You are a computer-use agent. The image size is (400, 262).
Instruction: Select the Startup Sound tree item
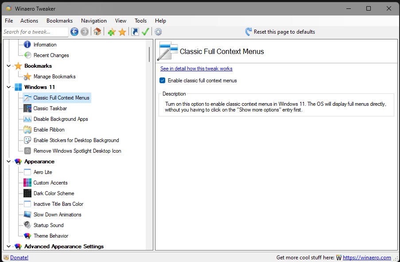click(48, 225)
